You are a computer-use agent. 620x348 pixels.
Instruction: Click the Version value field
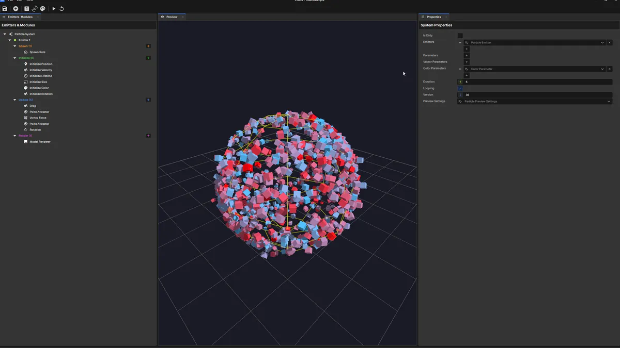point(534,95)
